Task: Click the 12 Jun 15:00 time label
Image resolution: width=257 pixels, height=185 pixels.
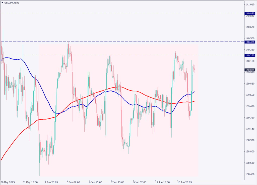Action: pos(162,182)
